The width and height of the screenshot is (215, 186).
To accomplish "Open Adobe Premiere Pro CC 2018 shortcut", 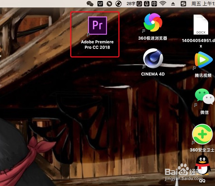I will click(97, 25).
